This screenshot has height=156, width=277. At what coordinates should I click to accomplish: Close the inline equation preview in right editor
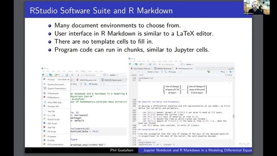[229, 83]
